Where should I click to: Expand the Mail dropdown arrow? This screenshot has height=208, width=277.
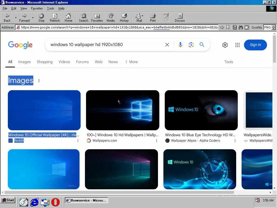[142, 16]
